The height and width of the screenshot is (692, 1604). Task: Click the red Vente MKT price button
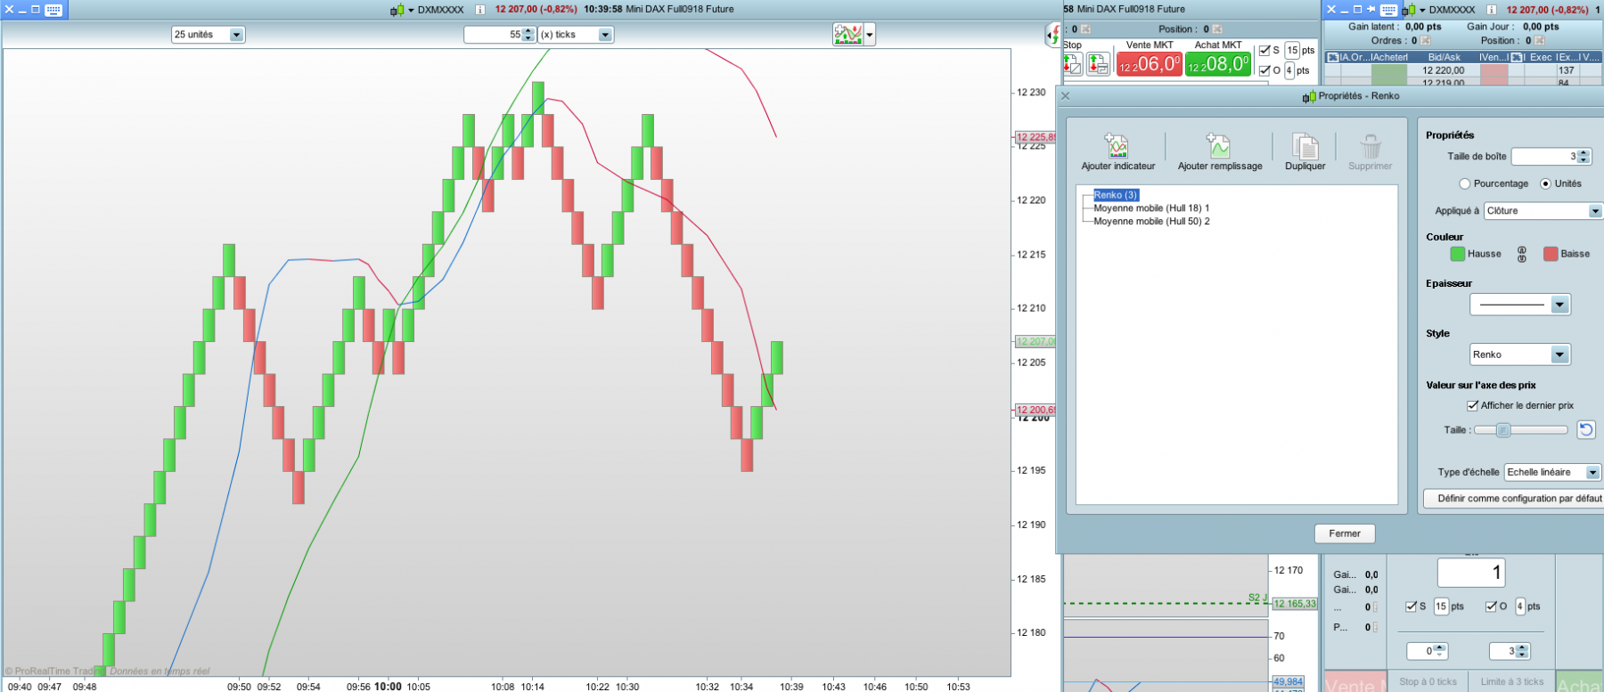tap(1150, 64)
